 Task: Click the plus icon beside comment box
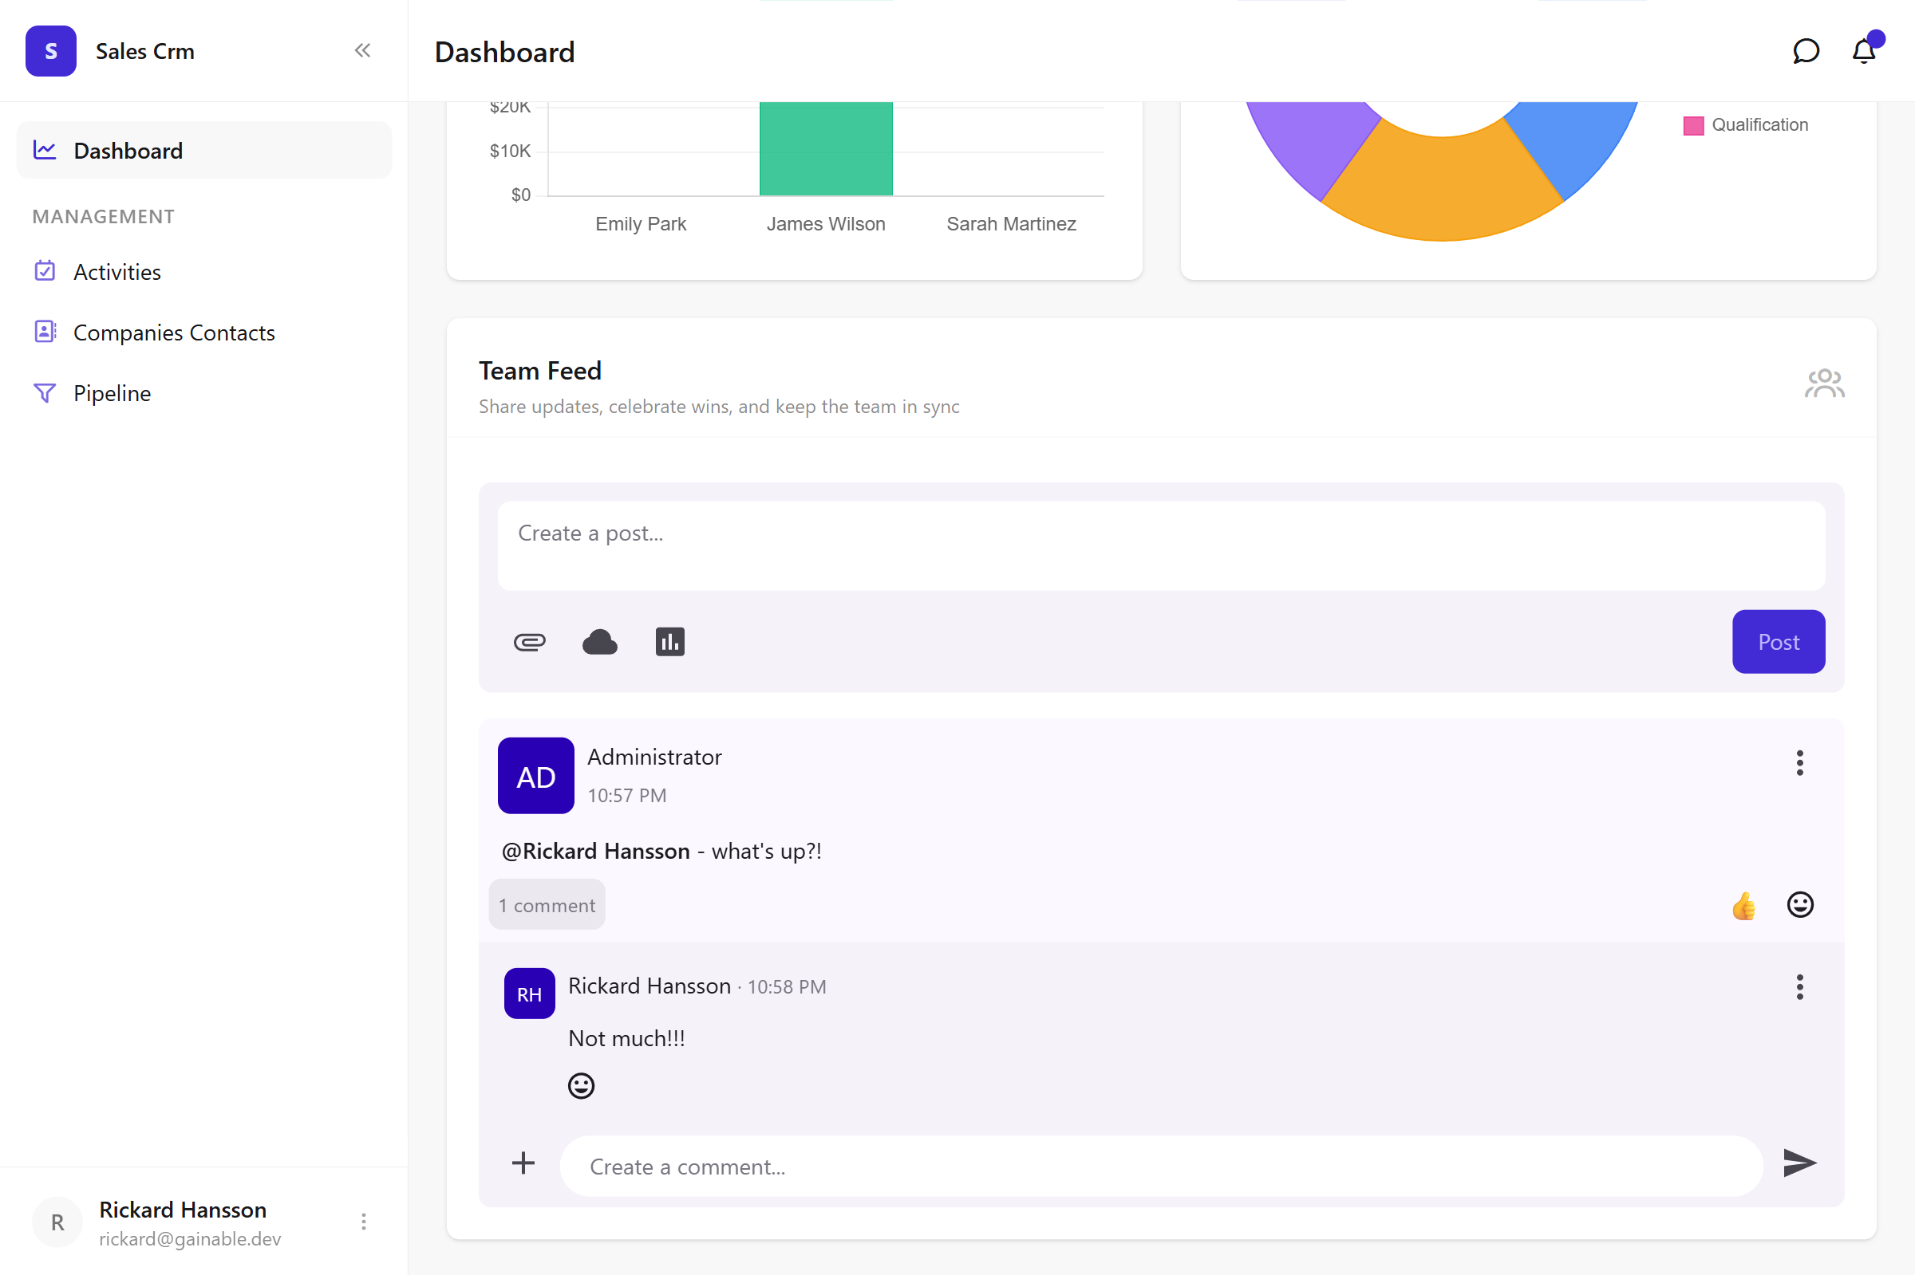coord(523,1163)
